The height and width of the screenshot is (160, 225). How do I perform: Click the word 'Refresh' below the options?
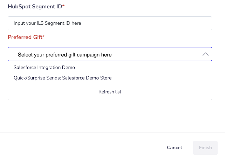(x=106, y=92)
